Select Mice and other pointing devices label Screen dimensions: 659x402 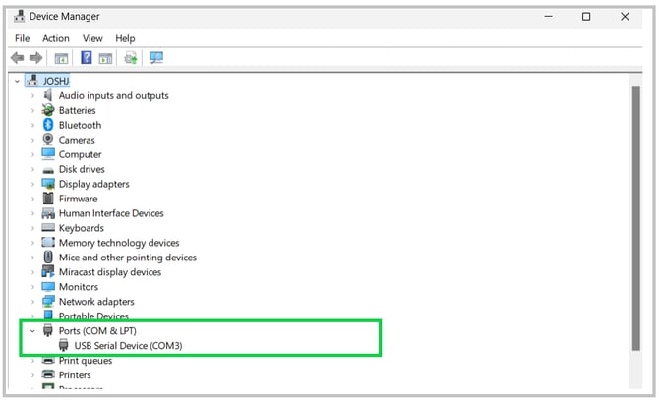pyautogui.click(x=128, y=258)
